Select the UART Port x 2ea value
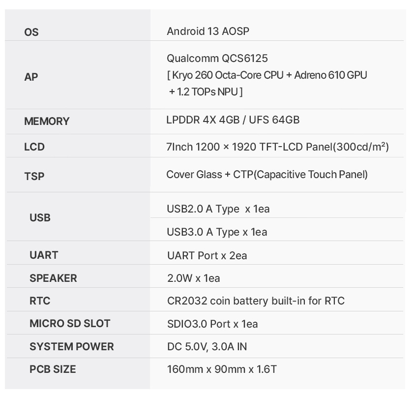 tap(207, 256)
